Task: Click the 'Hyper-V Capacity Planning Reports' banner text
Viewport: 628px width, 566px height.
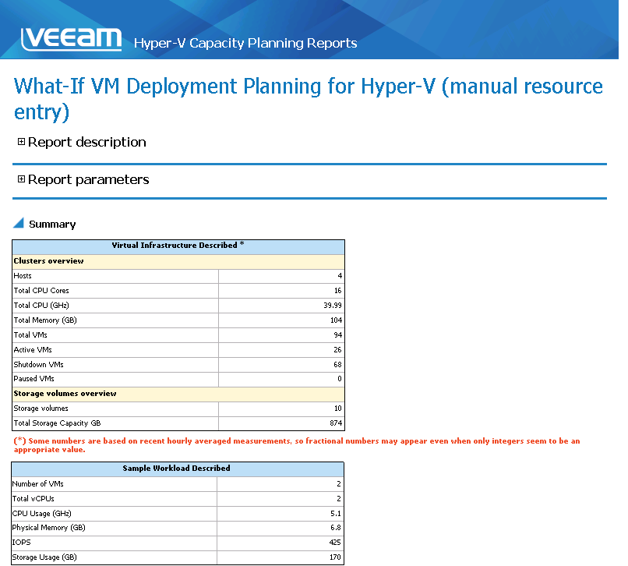Action: click(245, 43)
